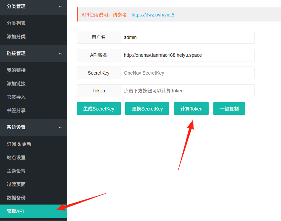
Task: Collapse the 分类管理 section chevron
Action: (60, 7)
